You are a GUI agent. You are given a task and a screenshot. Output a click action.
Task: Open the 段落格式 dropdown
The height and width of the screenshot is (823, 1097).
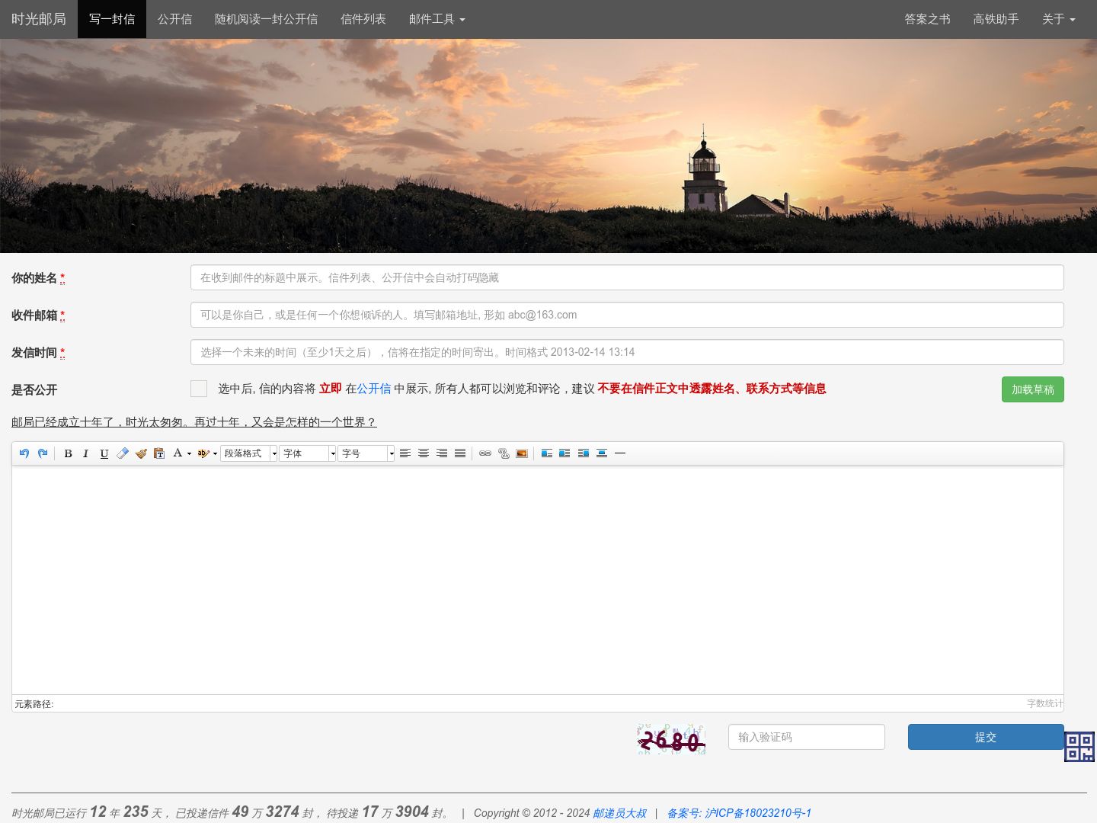point(249,453)
